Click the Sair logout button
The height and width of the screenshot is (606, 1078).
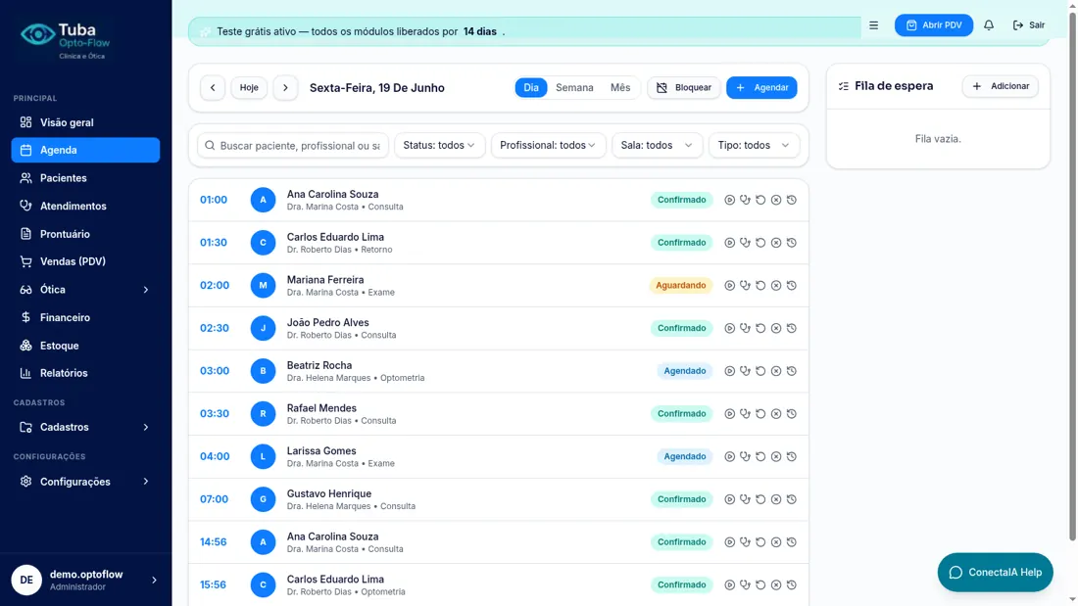1028,25
